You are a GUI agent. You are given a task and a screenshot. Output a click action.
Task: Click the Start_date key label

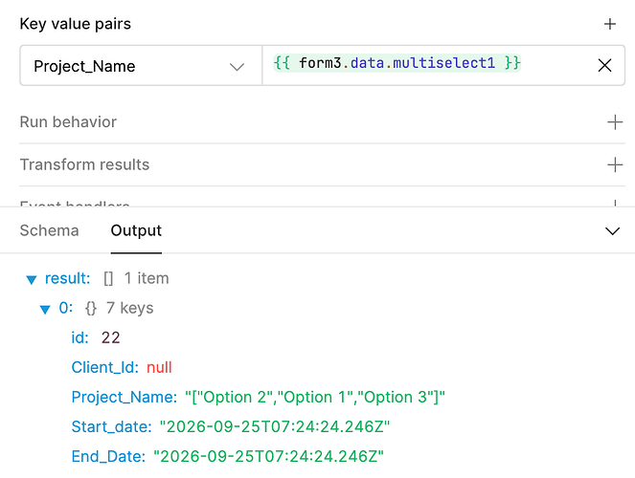point(111,427)
